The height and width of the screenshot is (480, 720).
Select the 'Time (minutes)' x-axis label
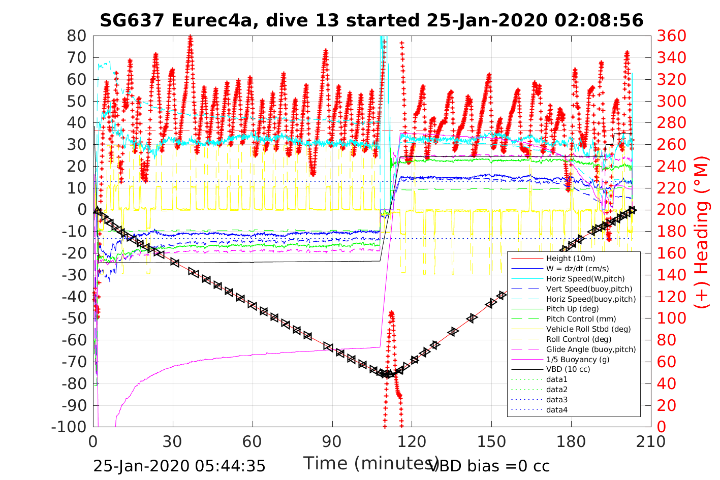click(x=371, y=463)
